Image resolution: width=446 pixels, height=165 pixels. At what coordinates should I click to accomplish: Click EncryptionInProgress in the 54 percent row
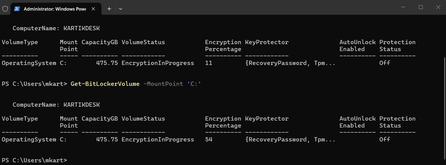coord(158,139)
